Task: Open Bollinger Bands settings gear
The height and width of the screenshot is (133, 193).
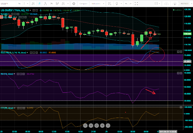Action: (x=23, y=17)
